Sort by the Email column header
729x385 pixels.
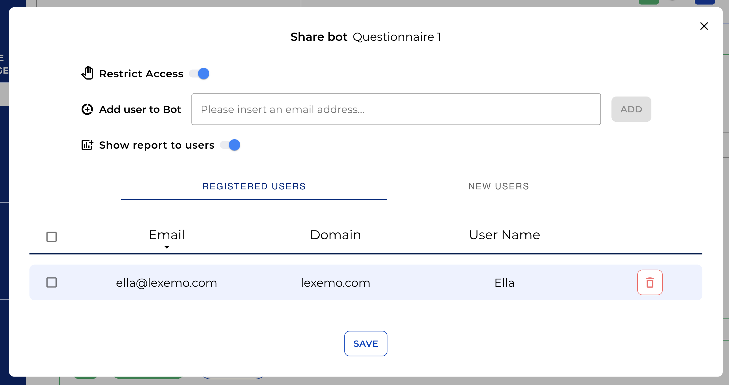point(167,235)
